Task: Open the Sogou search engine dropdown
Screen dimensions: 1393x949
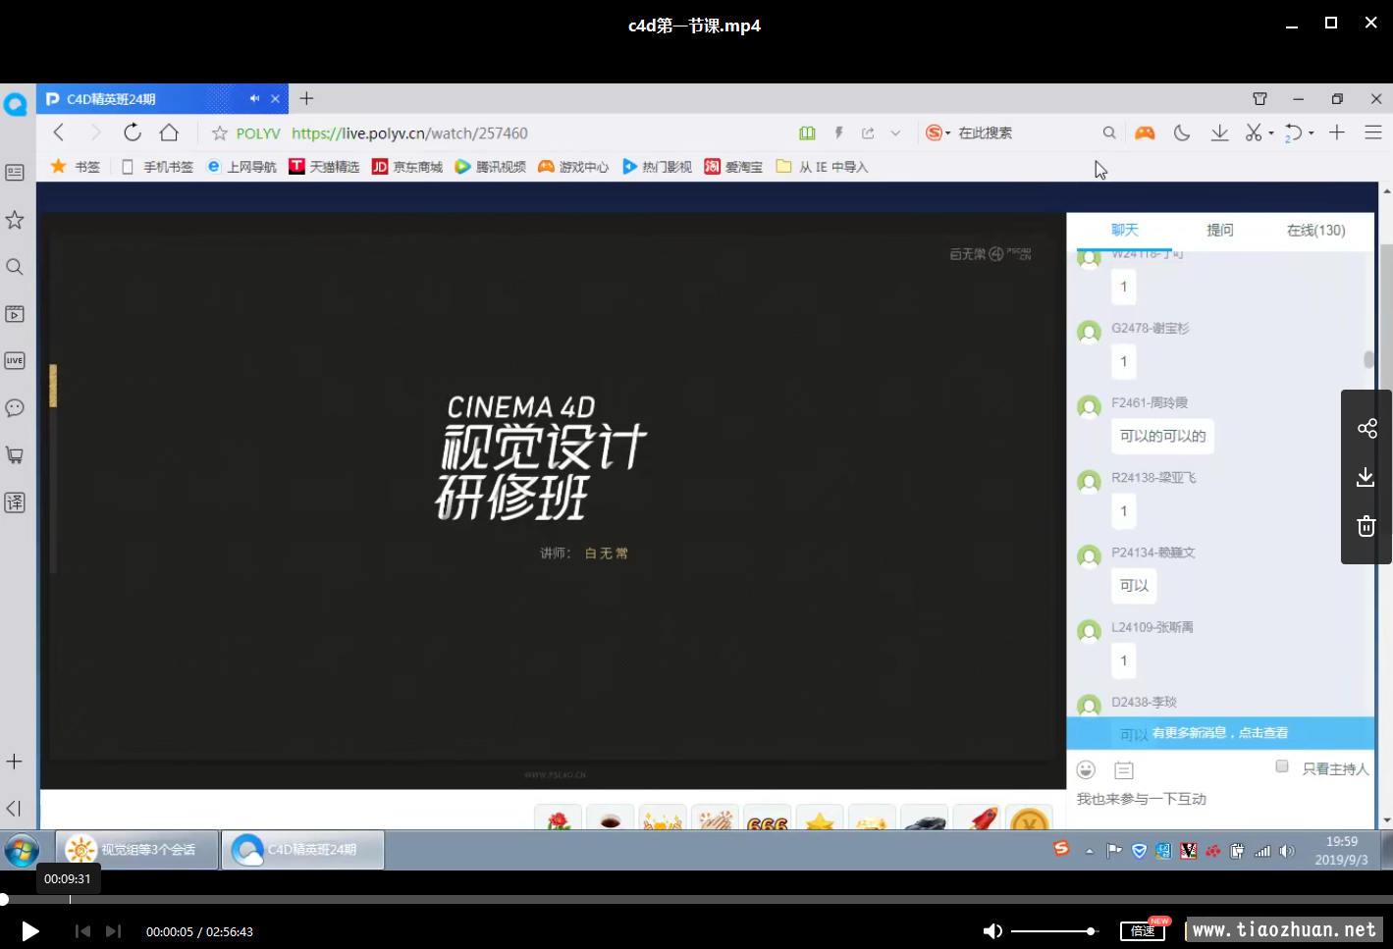Action: coord(938,132)
